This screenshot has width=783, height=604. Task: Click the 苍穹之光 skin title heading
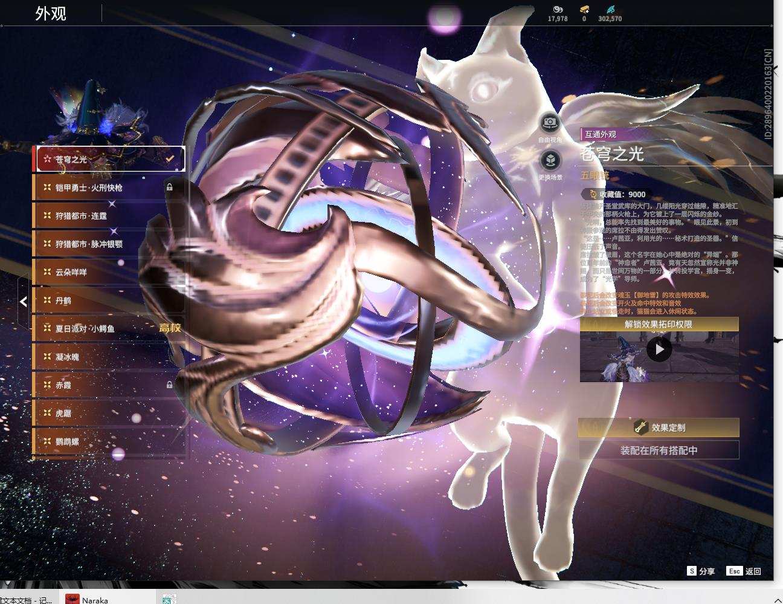[612, 154]
